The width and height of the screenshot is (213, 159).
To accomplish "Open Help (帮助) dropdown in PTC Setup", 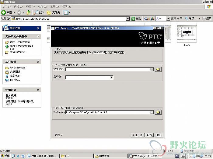I will pyautogui.click(x=58, y=135).
